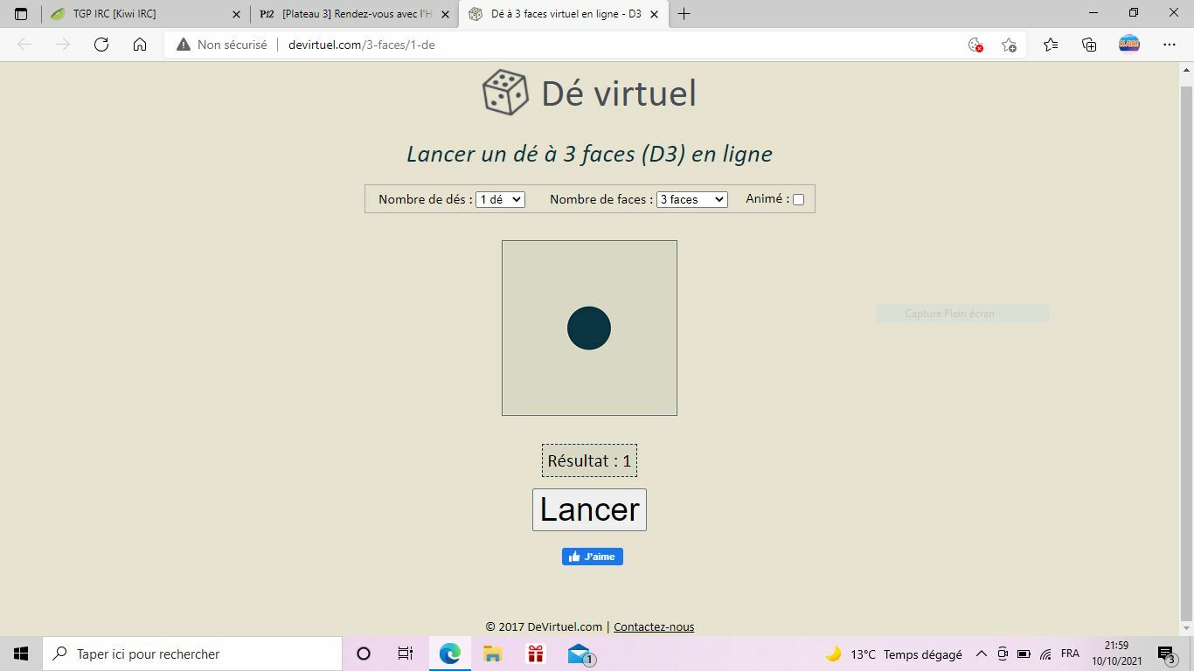
Task: Open the Windows Start menu
Action: pyautogui.click(x=21, y=654)
